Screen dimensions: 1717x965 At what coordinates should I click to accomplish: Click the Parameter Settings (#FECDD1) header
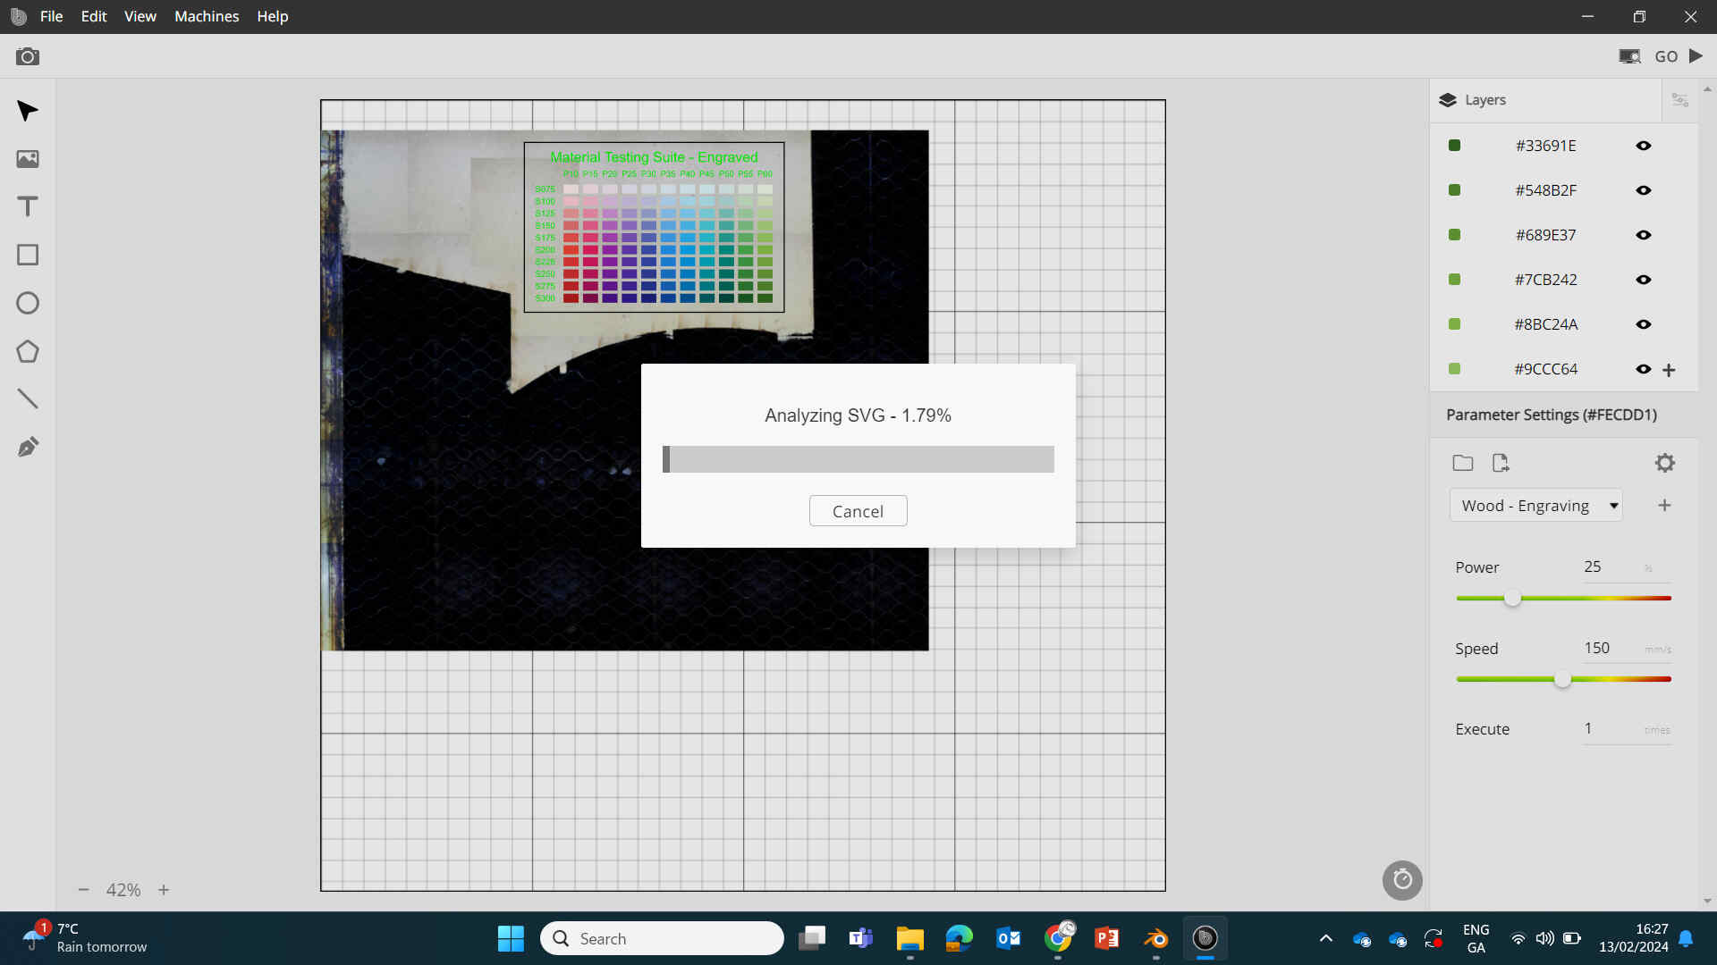click(1552, 415)
